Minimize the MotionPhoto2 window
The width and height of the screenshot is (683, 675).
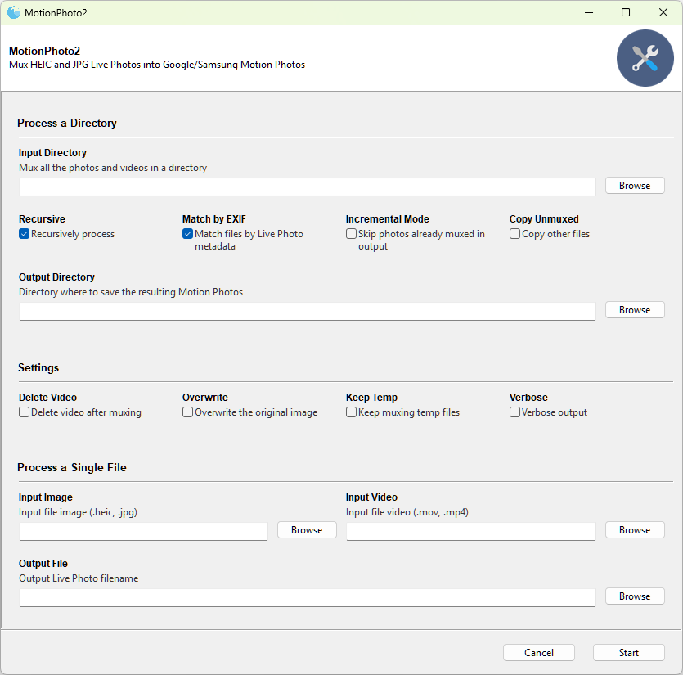(589, 12)
